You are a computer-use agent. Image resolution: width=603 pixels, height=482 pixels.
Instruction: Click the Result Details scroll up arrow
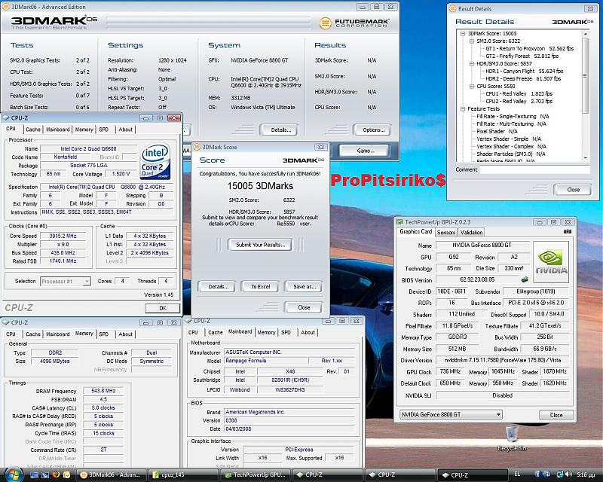(x=586, y=34)
